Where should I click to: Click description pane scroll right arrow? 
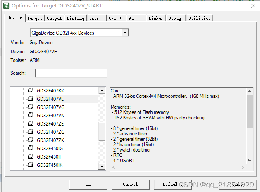[243, 168]
